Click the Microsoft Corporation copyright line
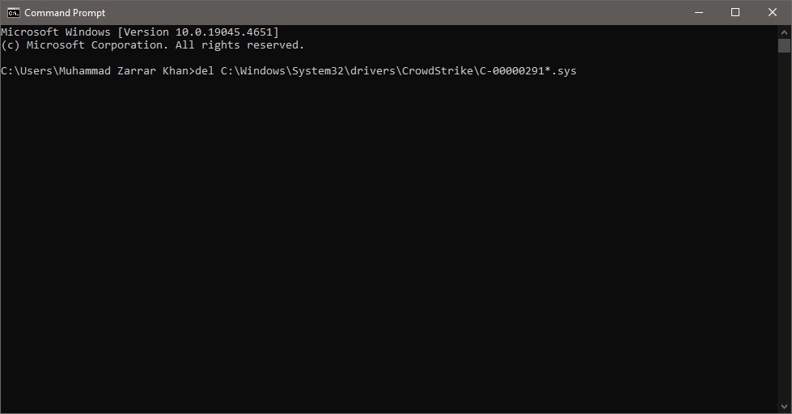The image size is (792, 414). pyautogui.click(x=152, y=45)
